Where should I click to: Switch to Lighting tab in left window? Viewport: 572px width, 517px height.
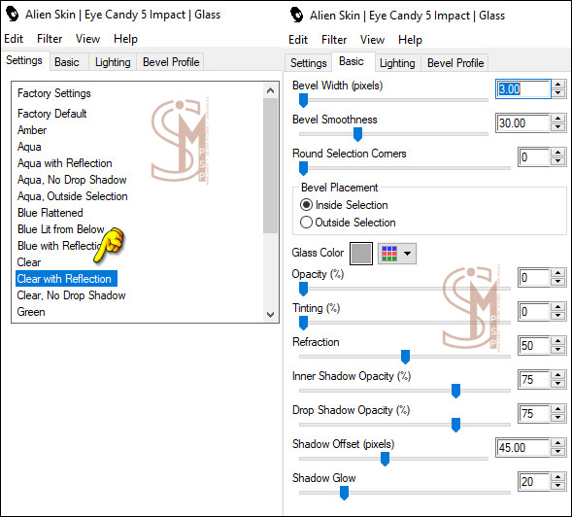click(113, 62)
